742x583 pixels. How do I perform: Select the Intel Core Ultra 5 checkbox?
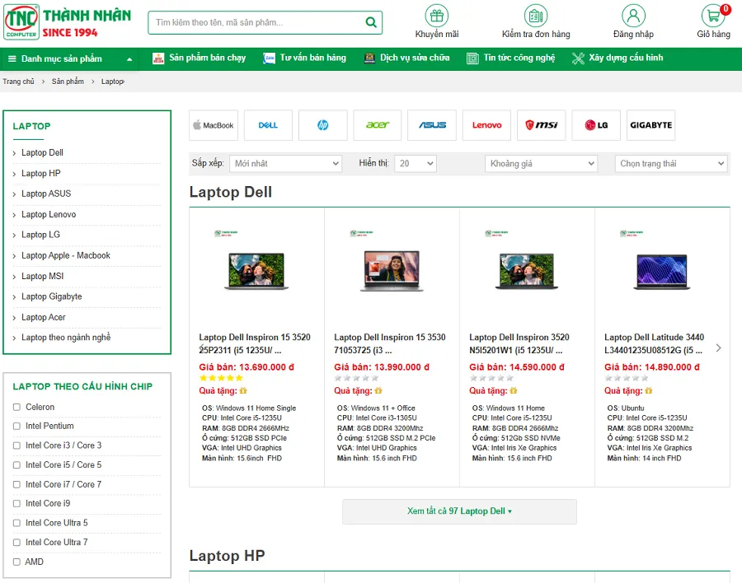(x=16, y=523)
